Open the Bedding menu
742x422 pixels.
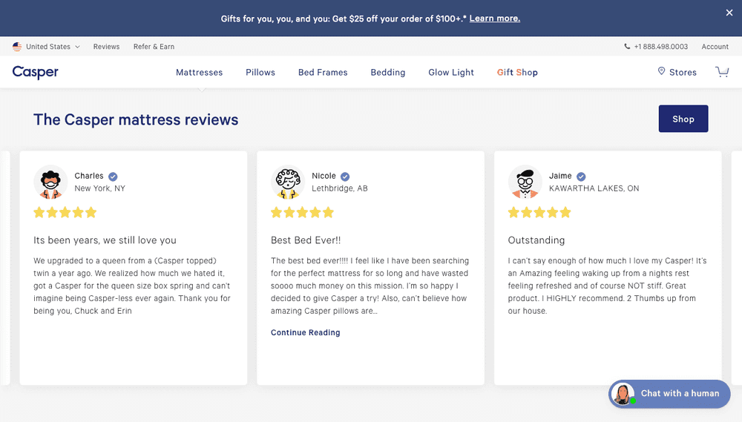point(387,73)
